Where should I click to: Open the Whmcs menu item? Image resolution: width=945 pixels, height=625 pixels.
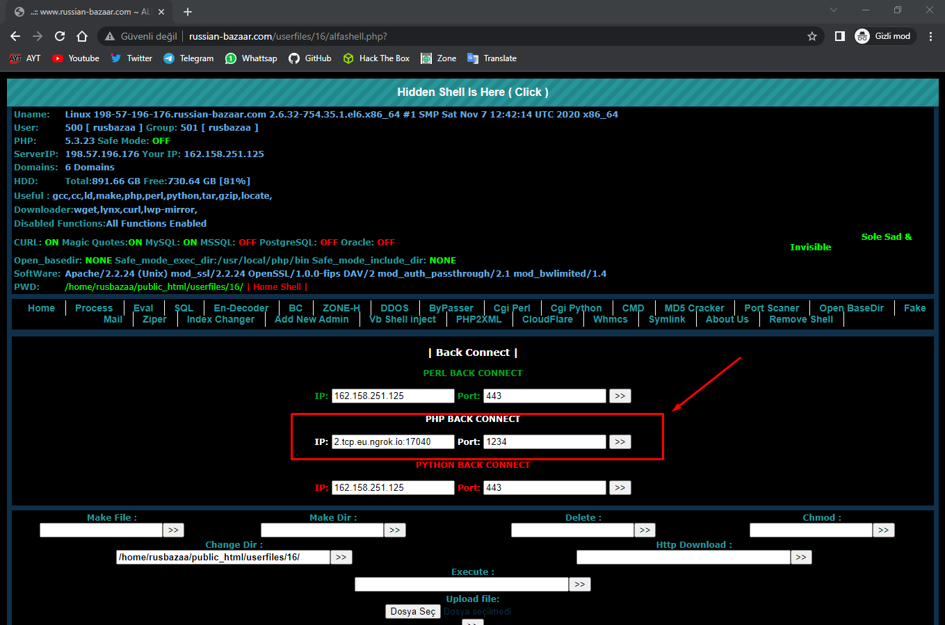tap(611, 319)
